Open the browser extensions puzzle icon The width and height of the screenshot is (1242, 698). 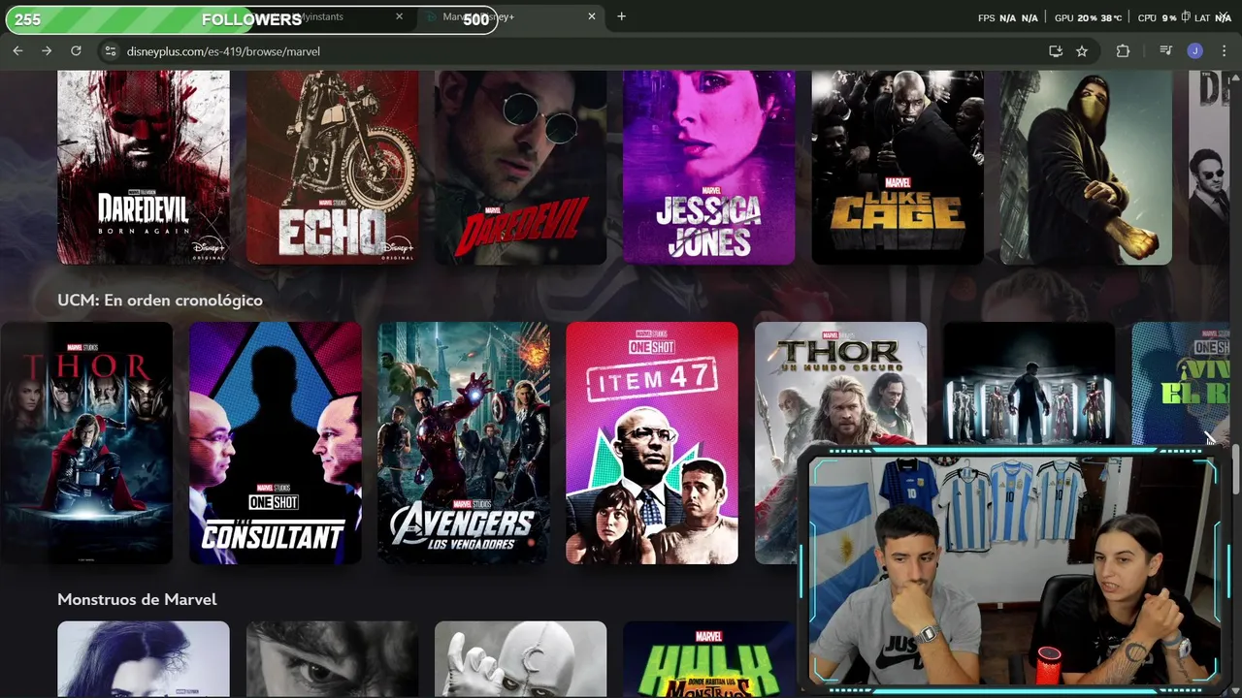pyautogui.click(x=1124, y=51)
